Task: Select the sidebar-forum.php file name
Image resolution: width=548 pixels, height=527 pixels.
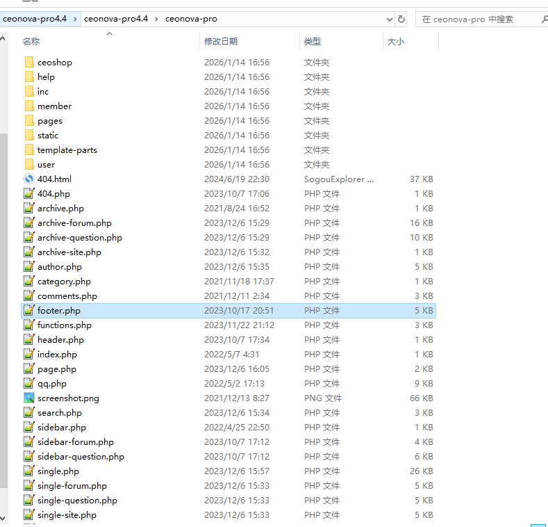Action: [76, 442]
